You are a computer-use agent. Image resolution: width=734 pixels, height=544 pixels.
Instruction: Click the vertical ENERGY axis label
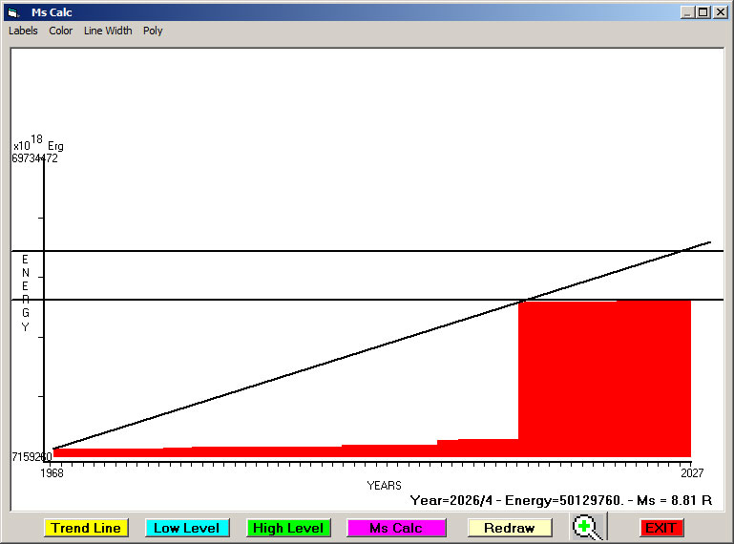26,293
